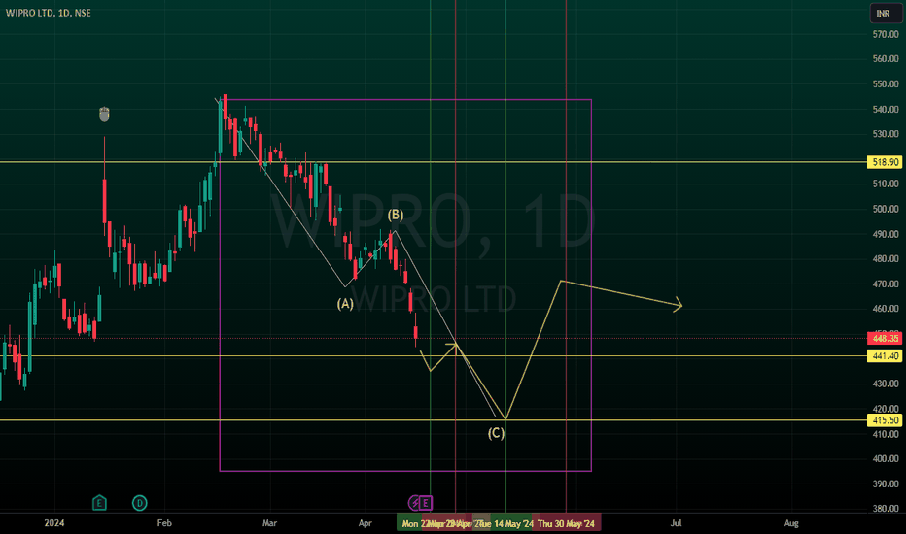Click the Jul label on time axis
Screen dimensions: 906x534
676,523
